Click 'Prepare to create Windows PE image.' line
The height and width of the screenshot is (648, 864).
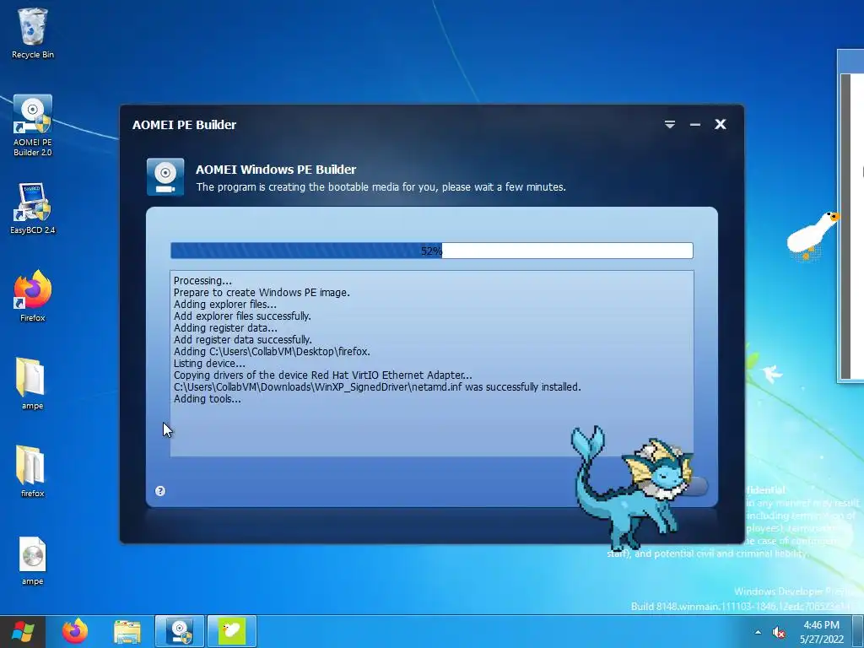click(262, 293)
